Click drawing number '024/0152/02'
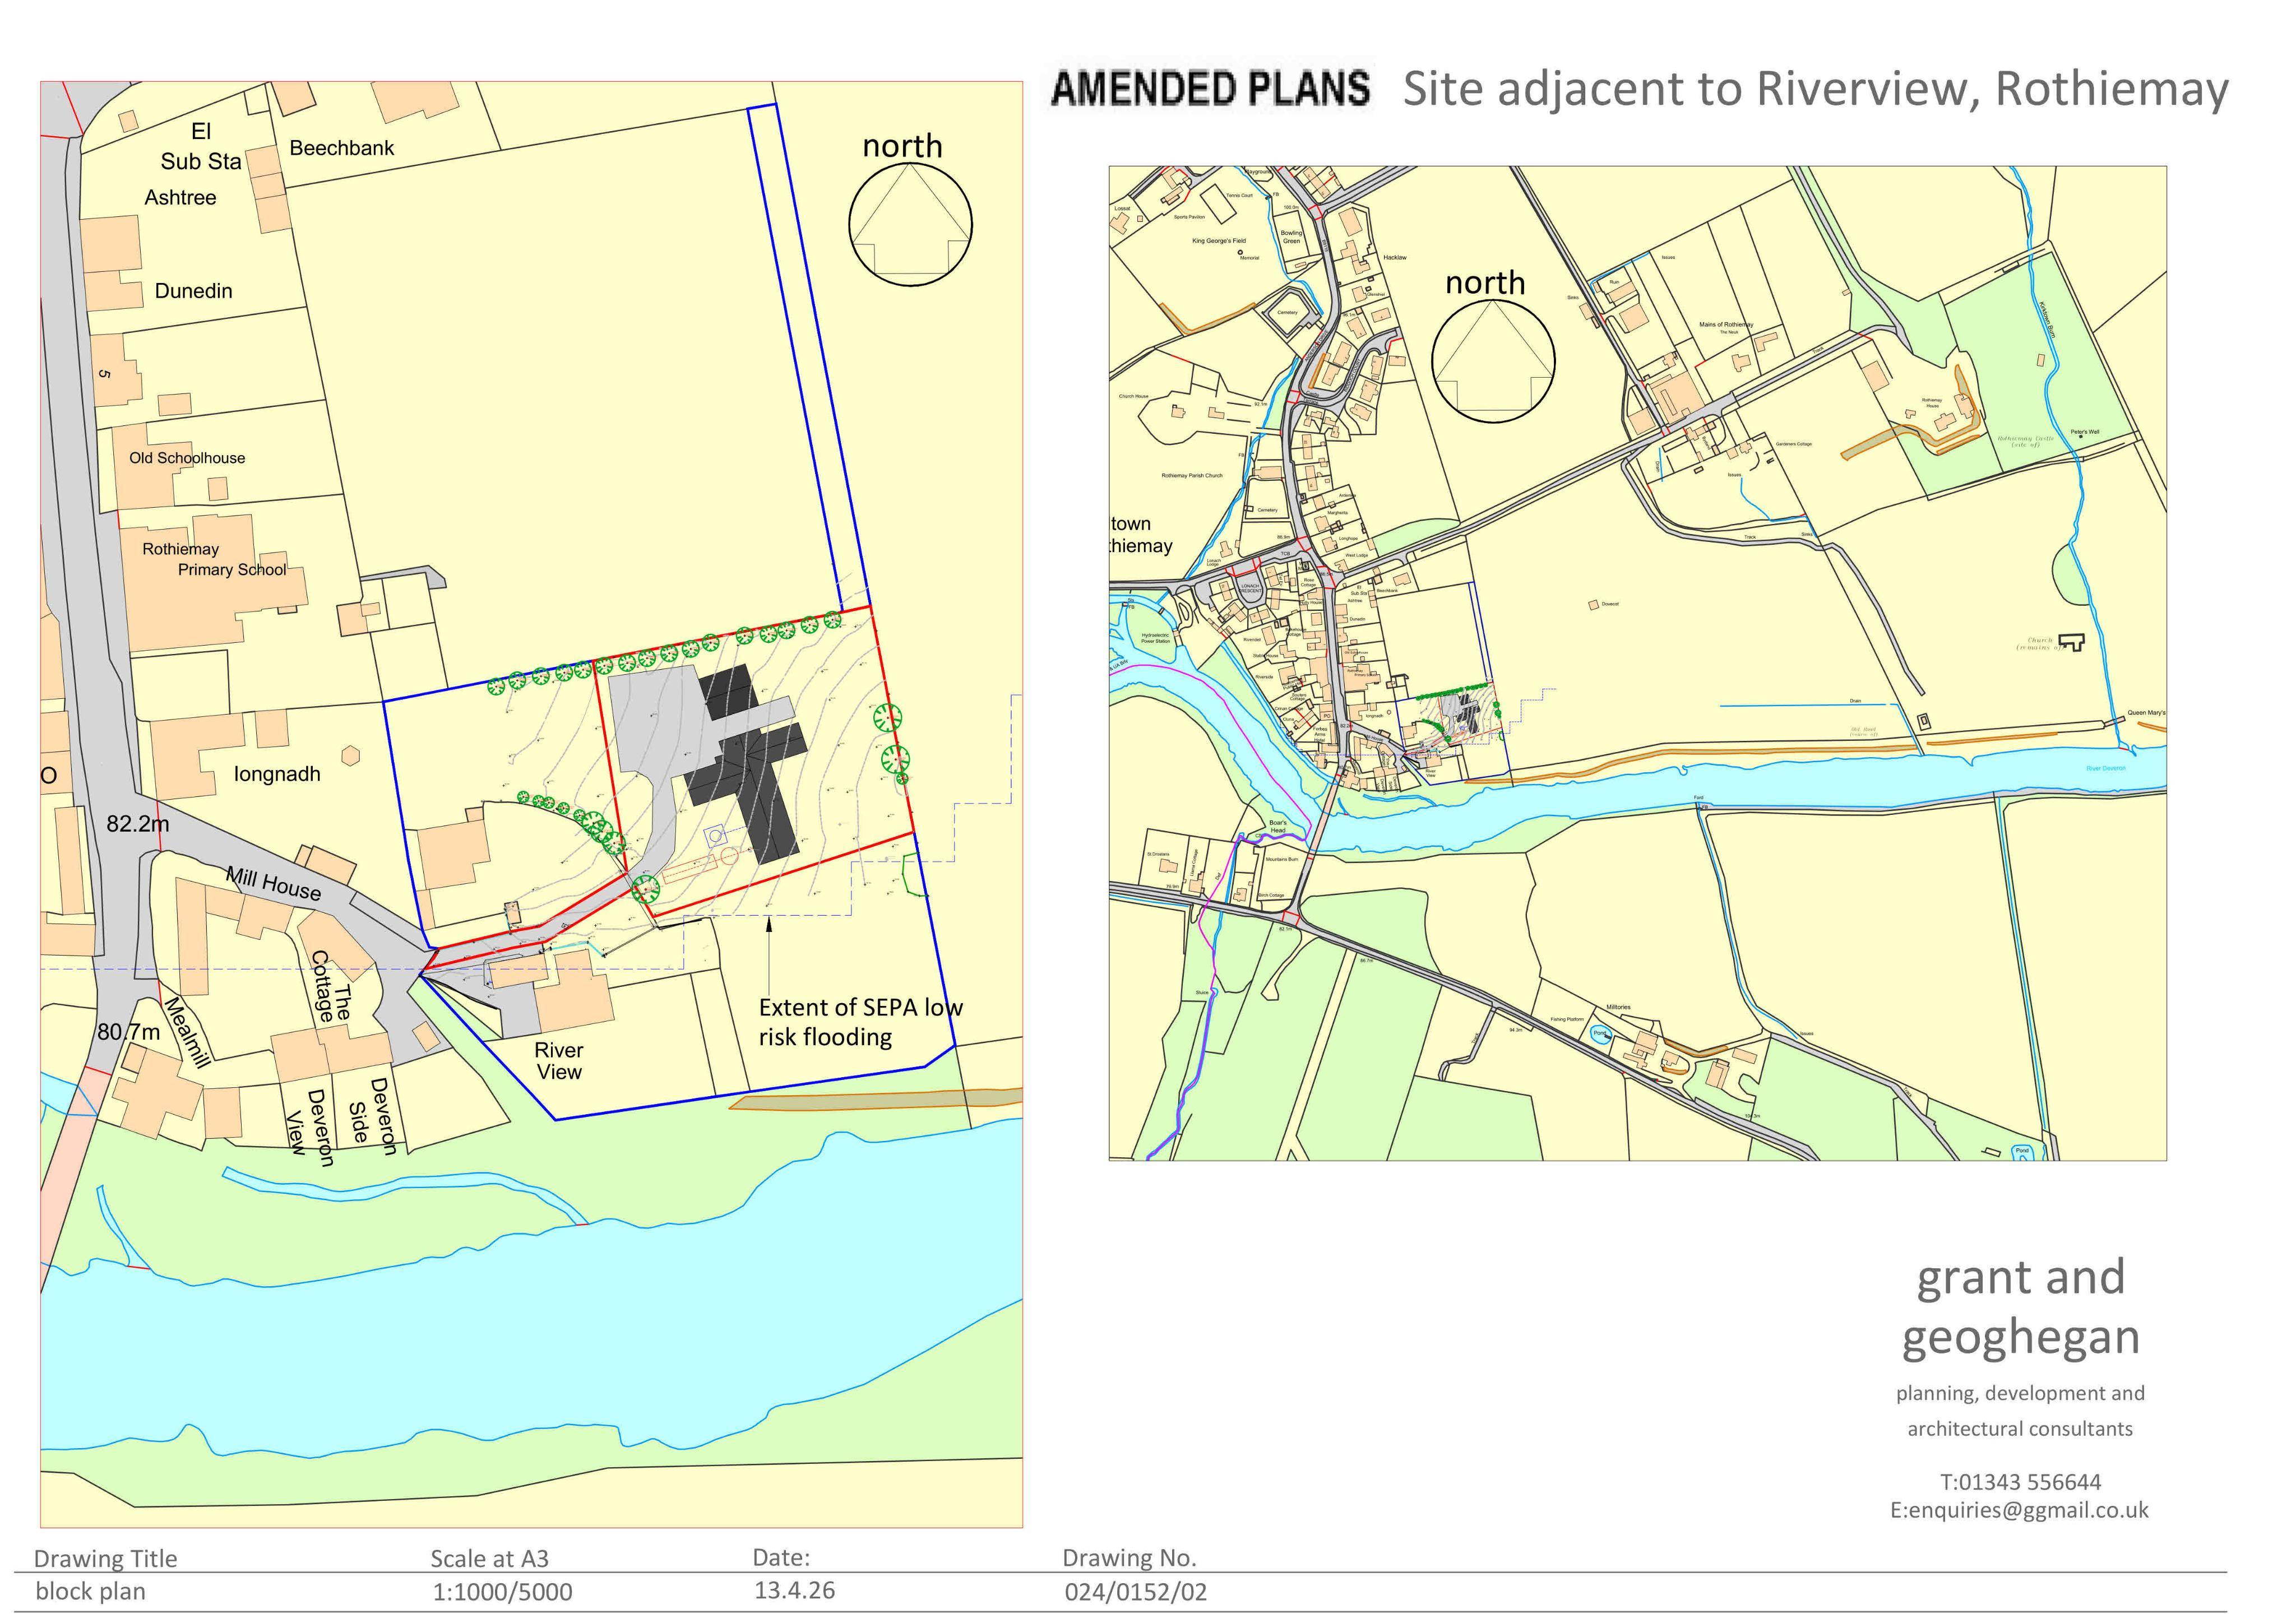This screenshot has height=1623, width=2296. (x=1135, y=1592)
